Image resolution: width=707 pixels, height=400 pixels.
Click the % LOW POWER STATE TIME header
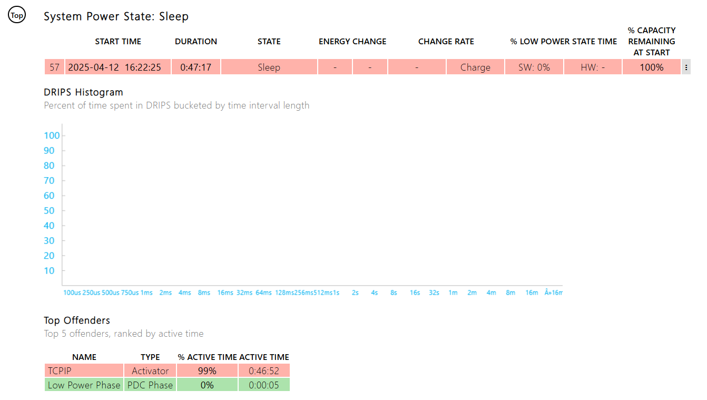[563, 42]
